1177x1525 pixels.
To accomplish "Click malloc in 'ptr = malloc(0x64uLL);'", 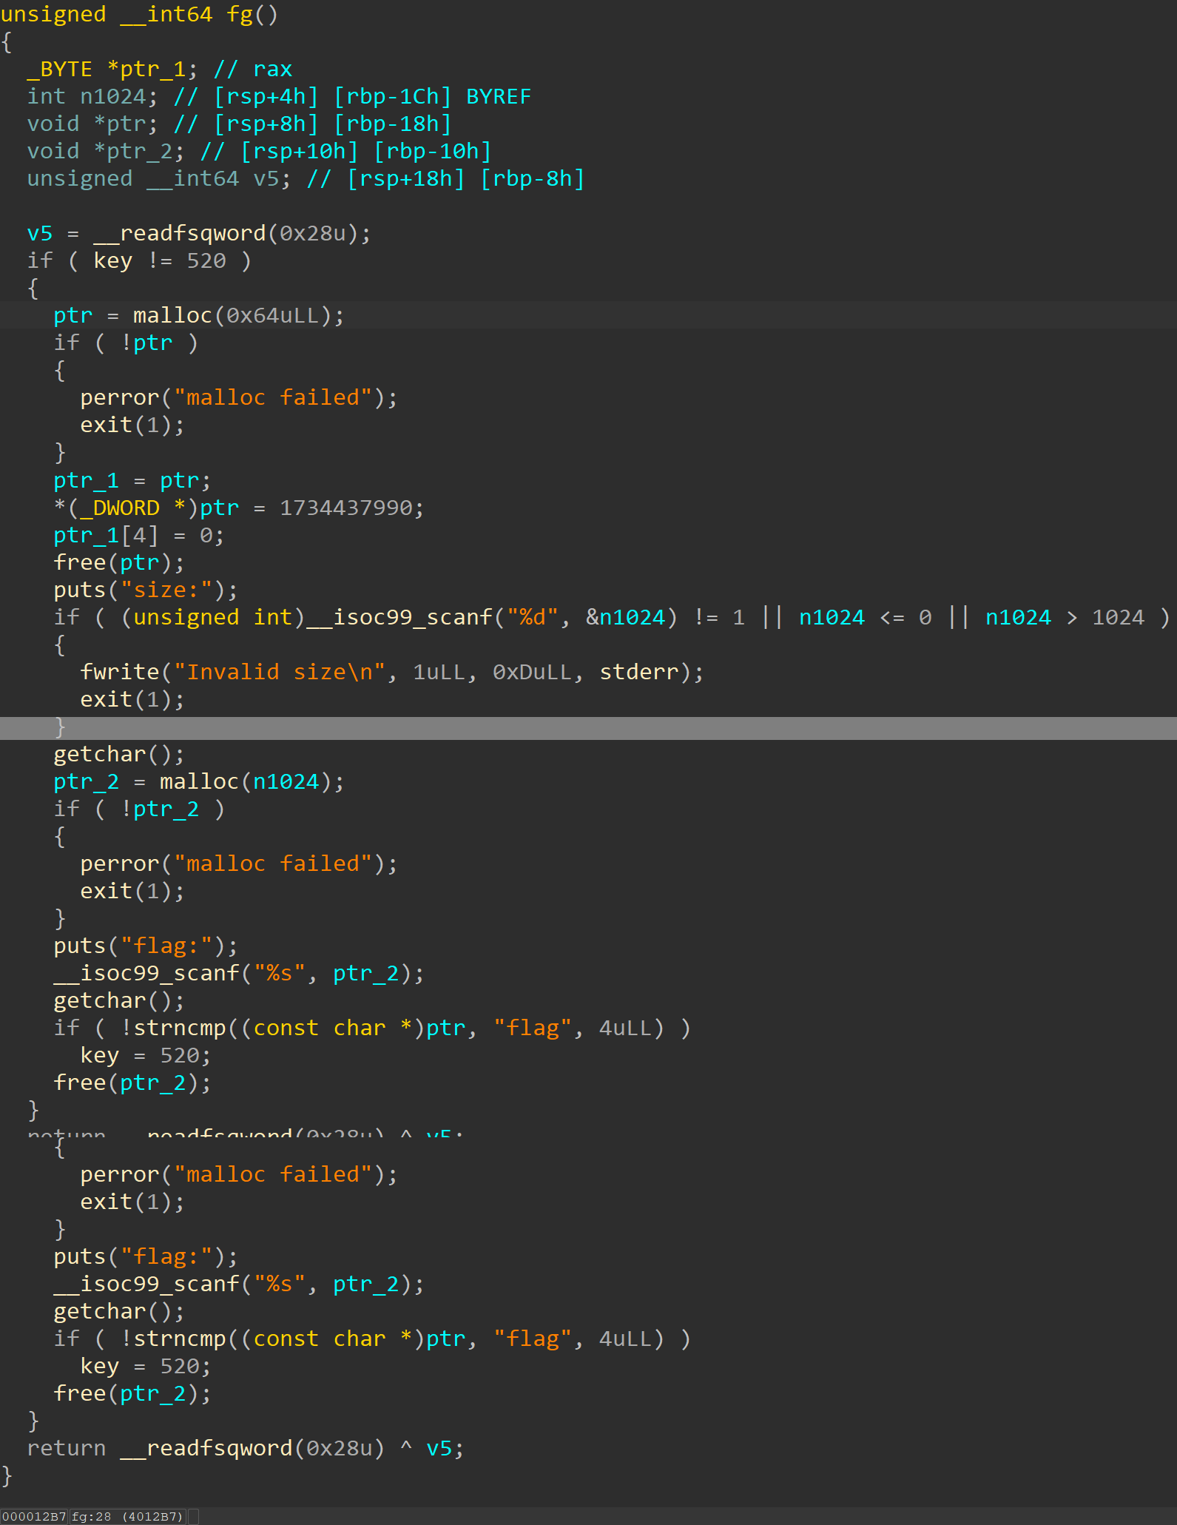I will click(x=172, y=315).
